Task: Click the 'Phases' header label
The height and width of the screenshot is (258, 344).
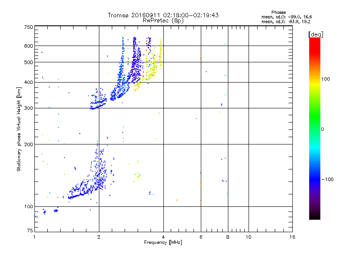Action: coord(278,12)
